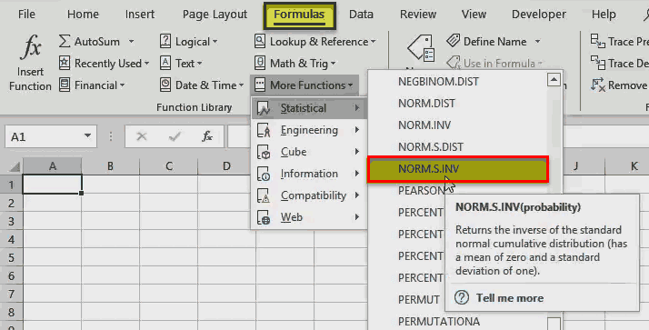Click the Remove Arrows icon

click(598, 85)
